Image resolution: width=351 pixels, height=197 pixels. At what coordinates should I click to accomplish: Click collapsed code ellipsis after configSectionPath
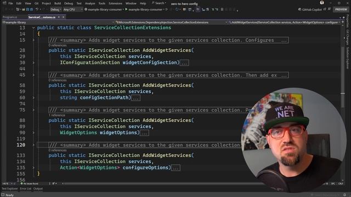pos(135,98)
